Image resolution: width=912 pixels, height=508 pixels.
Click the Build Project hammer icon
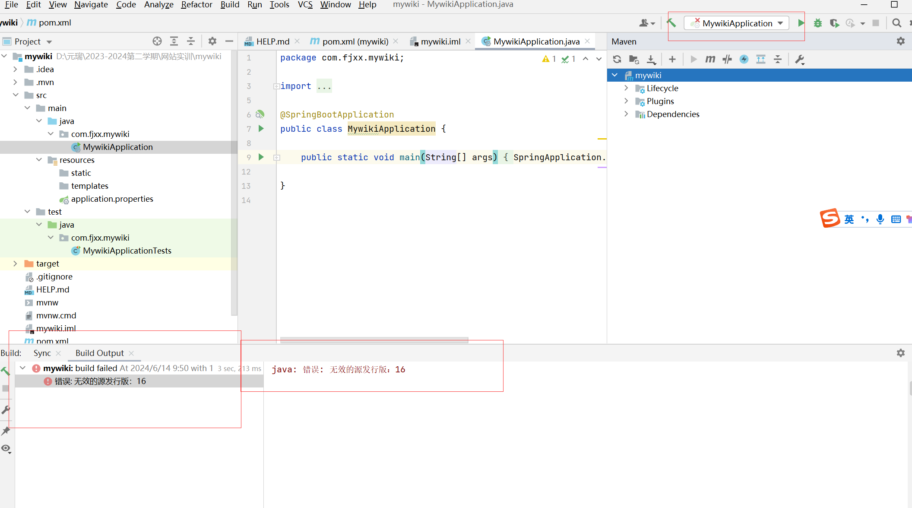coord(671,23)
